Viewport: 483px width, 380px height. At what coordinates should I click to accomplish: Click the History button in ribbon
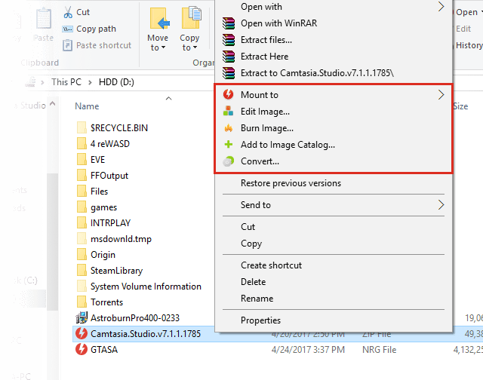click(469, 45)
